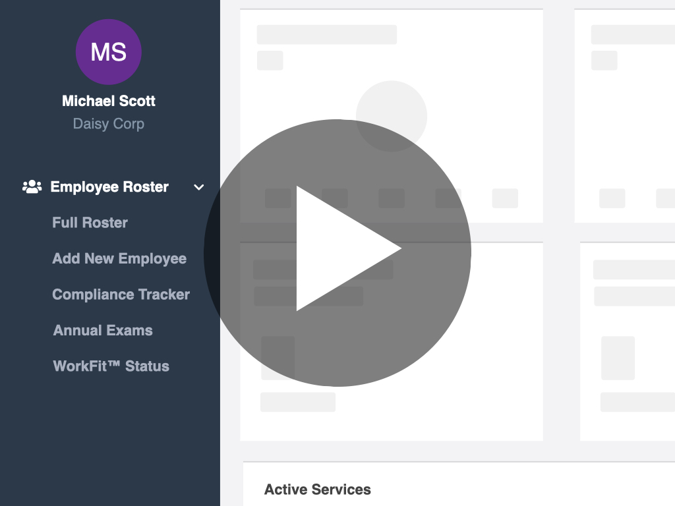Open the Employee Roster menu heading
The height and width of the screenshot is (506, 675).
(x=109, y=186)
